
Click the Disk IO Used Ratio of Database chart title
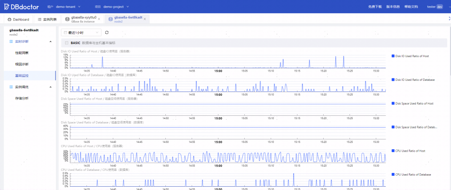click(x=99, y=75)
